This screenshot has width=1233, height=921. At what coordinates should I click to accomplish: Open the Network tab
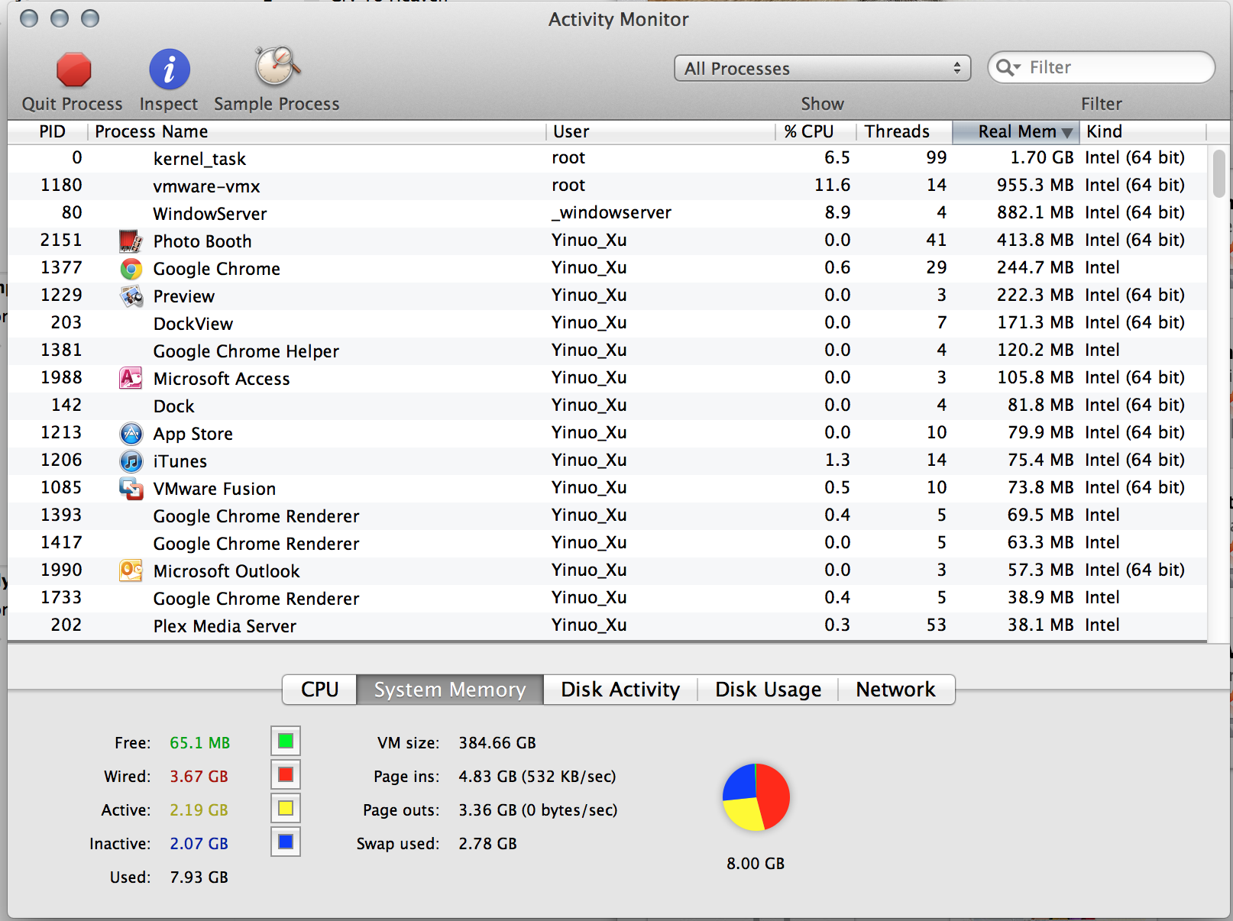click(x=896, y=690)
